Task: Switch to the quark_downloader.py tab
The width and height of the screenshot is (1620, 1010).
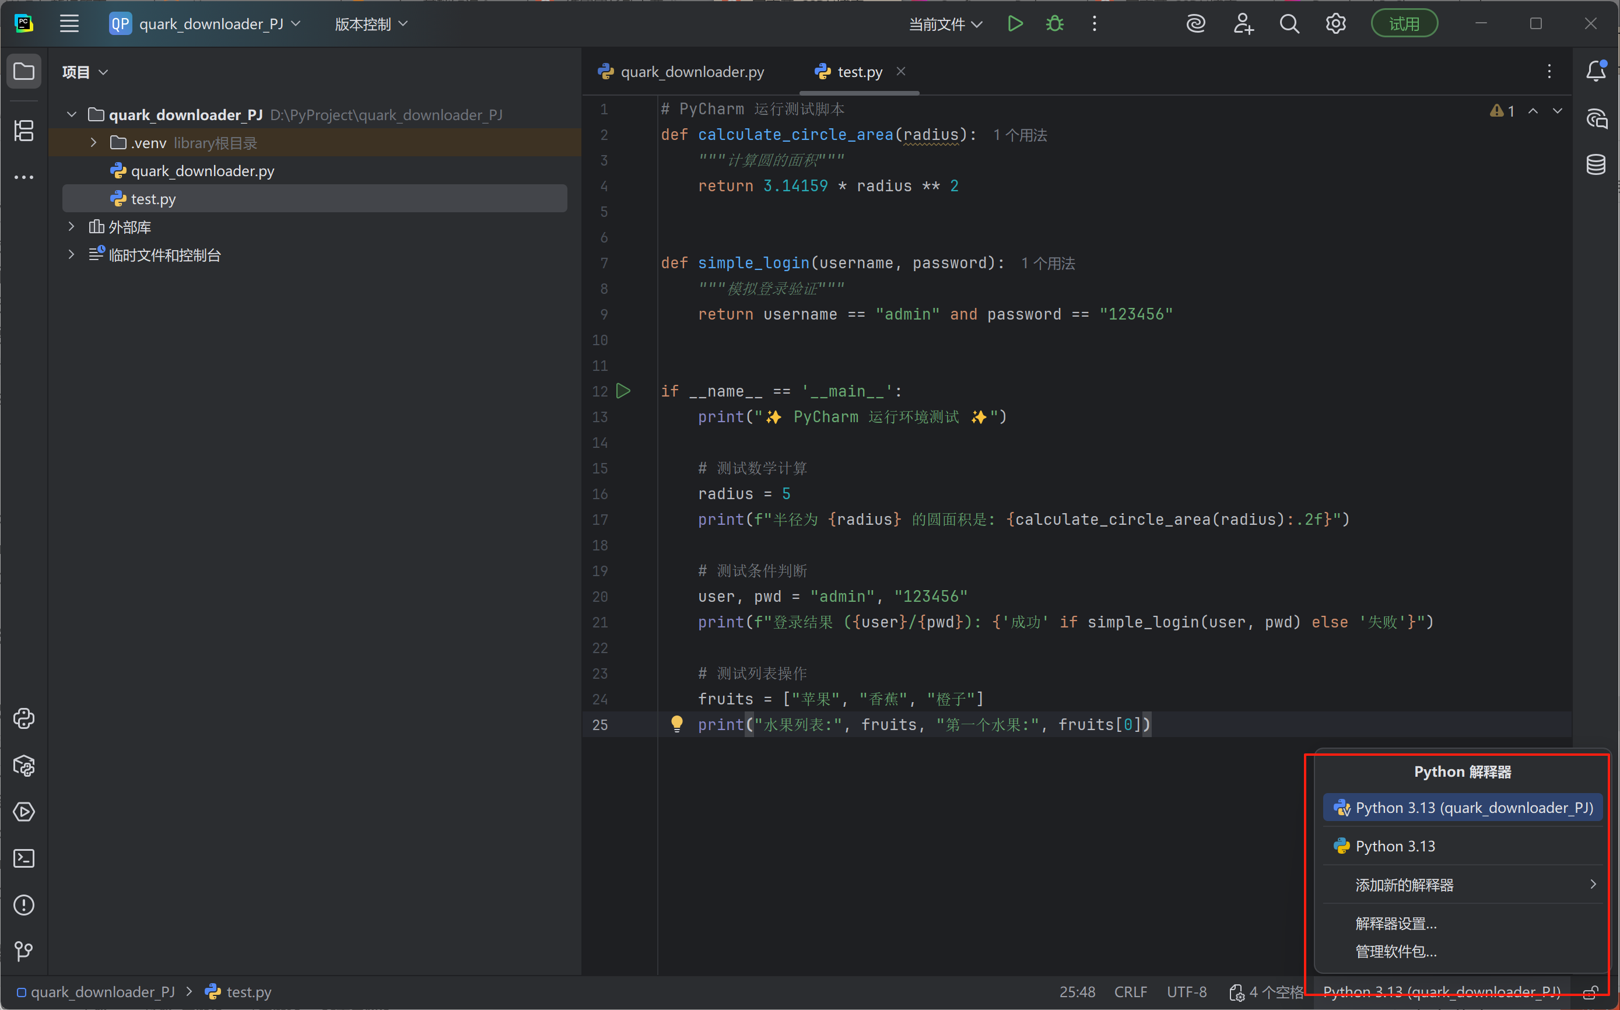Action: point(691,72)
